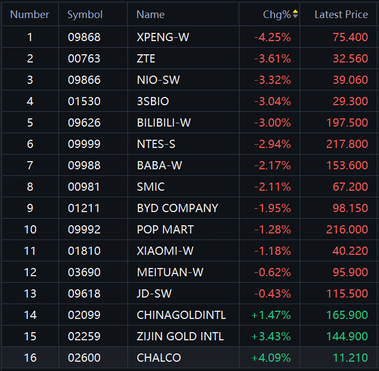
Task: Select XIAOMI-W stock name
Action: (165, 251)
